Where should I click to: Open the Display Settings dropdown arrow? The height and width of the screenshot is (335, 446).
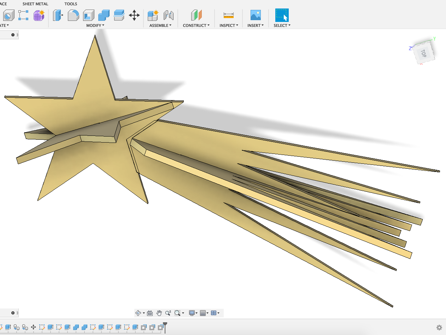[197, 313]
